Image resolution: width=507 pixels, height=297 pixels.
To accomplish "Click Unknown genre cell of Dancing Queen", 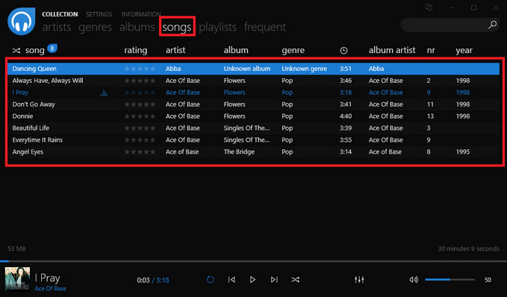I will coord(304,69).
